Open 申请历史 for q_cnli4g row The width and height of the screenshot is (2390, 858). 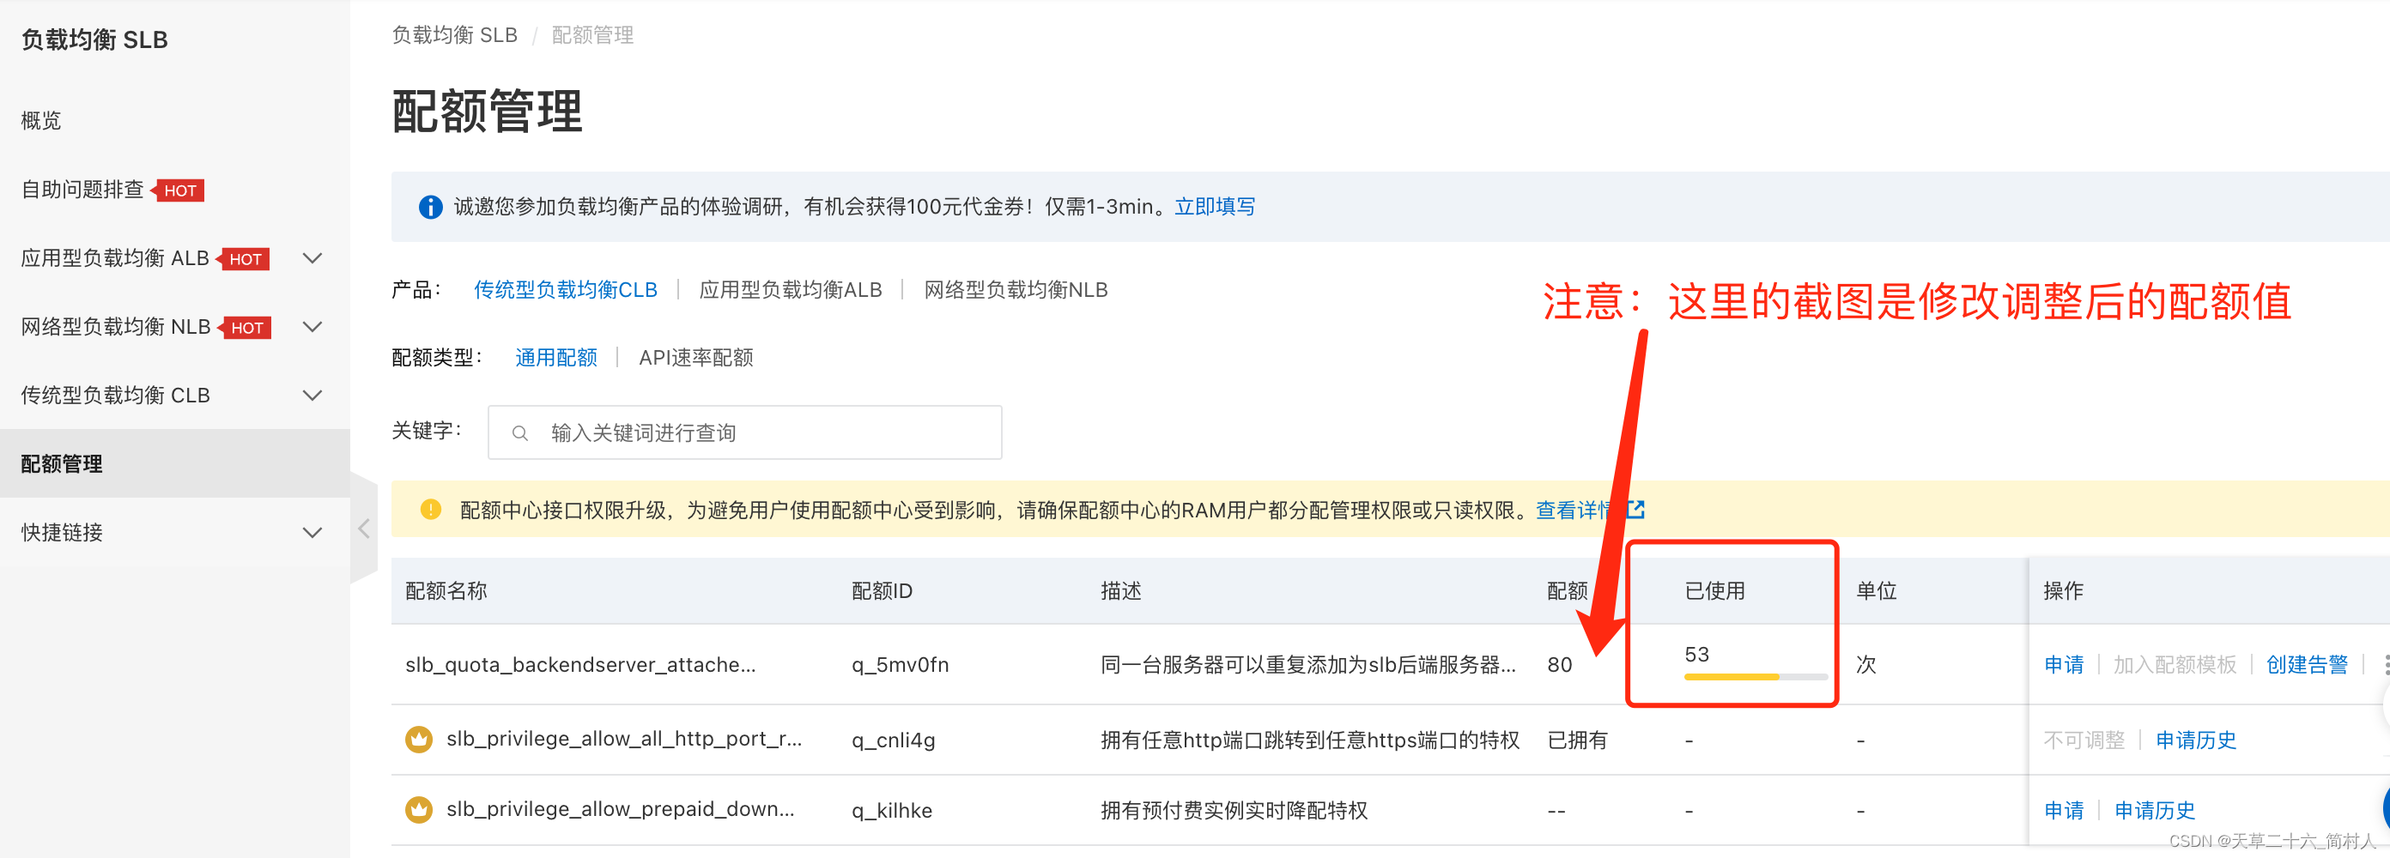point(2195,740)
